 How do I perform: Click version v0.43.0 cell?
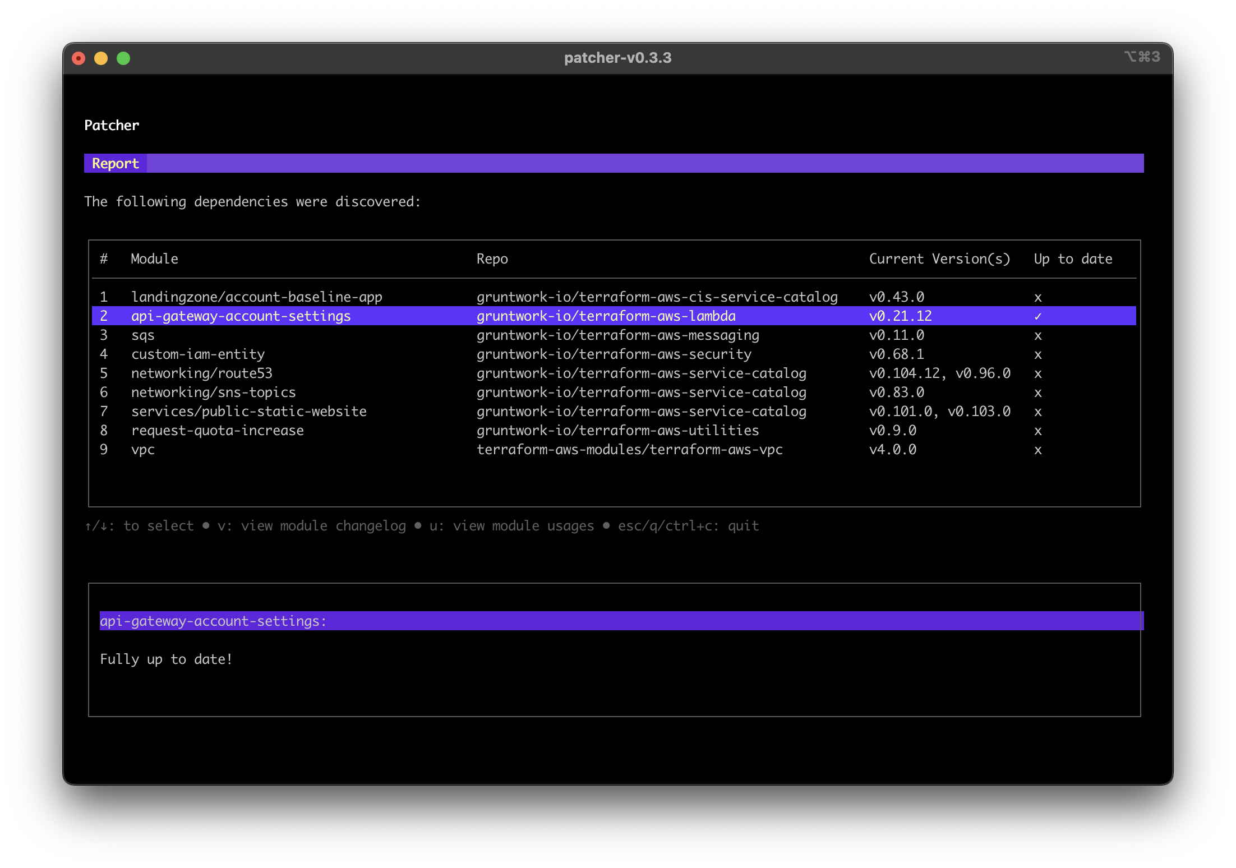click(x=897, y=297)
